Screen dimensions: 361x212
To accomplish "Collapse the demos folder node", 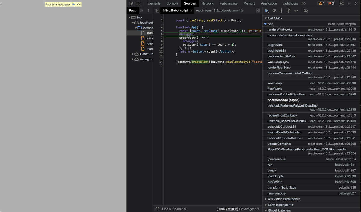I will pos(136,28).
